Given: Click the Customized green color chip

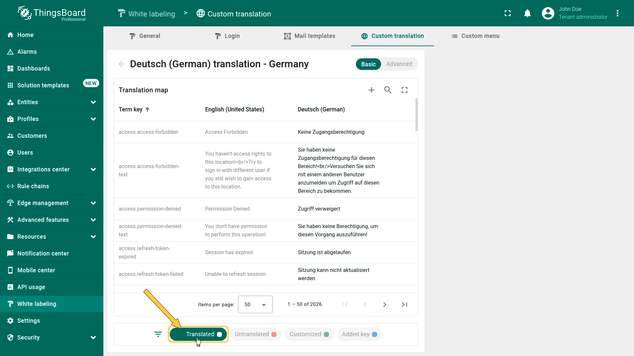Looking at the screenshot, I should (309, 334).
